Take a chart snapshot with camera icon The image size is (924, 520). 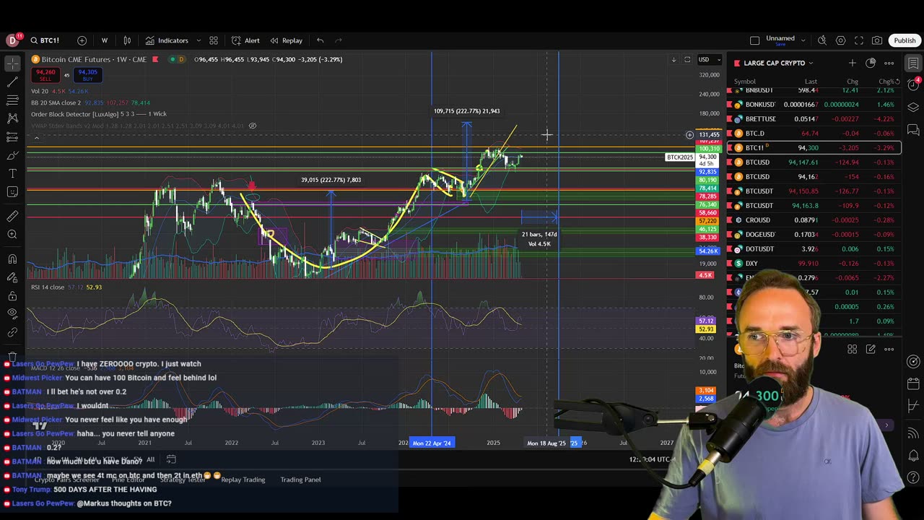pyautogui.click(x=877, y=40)
